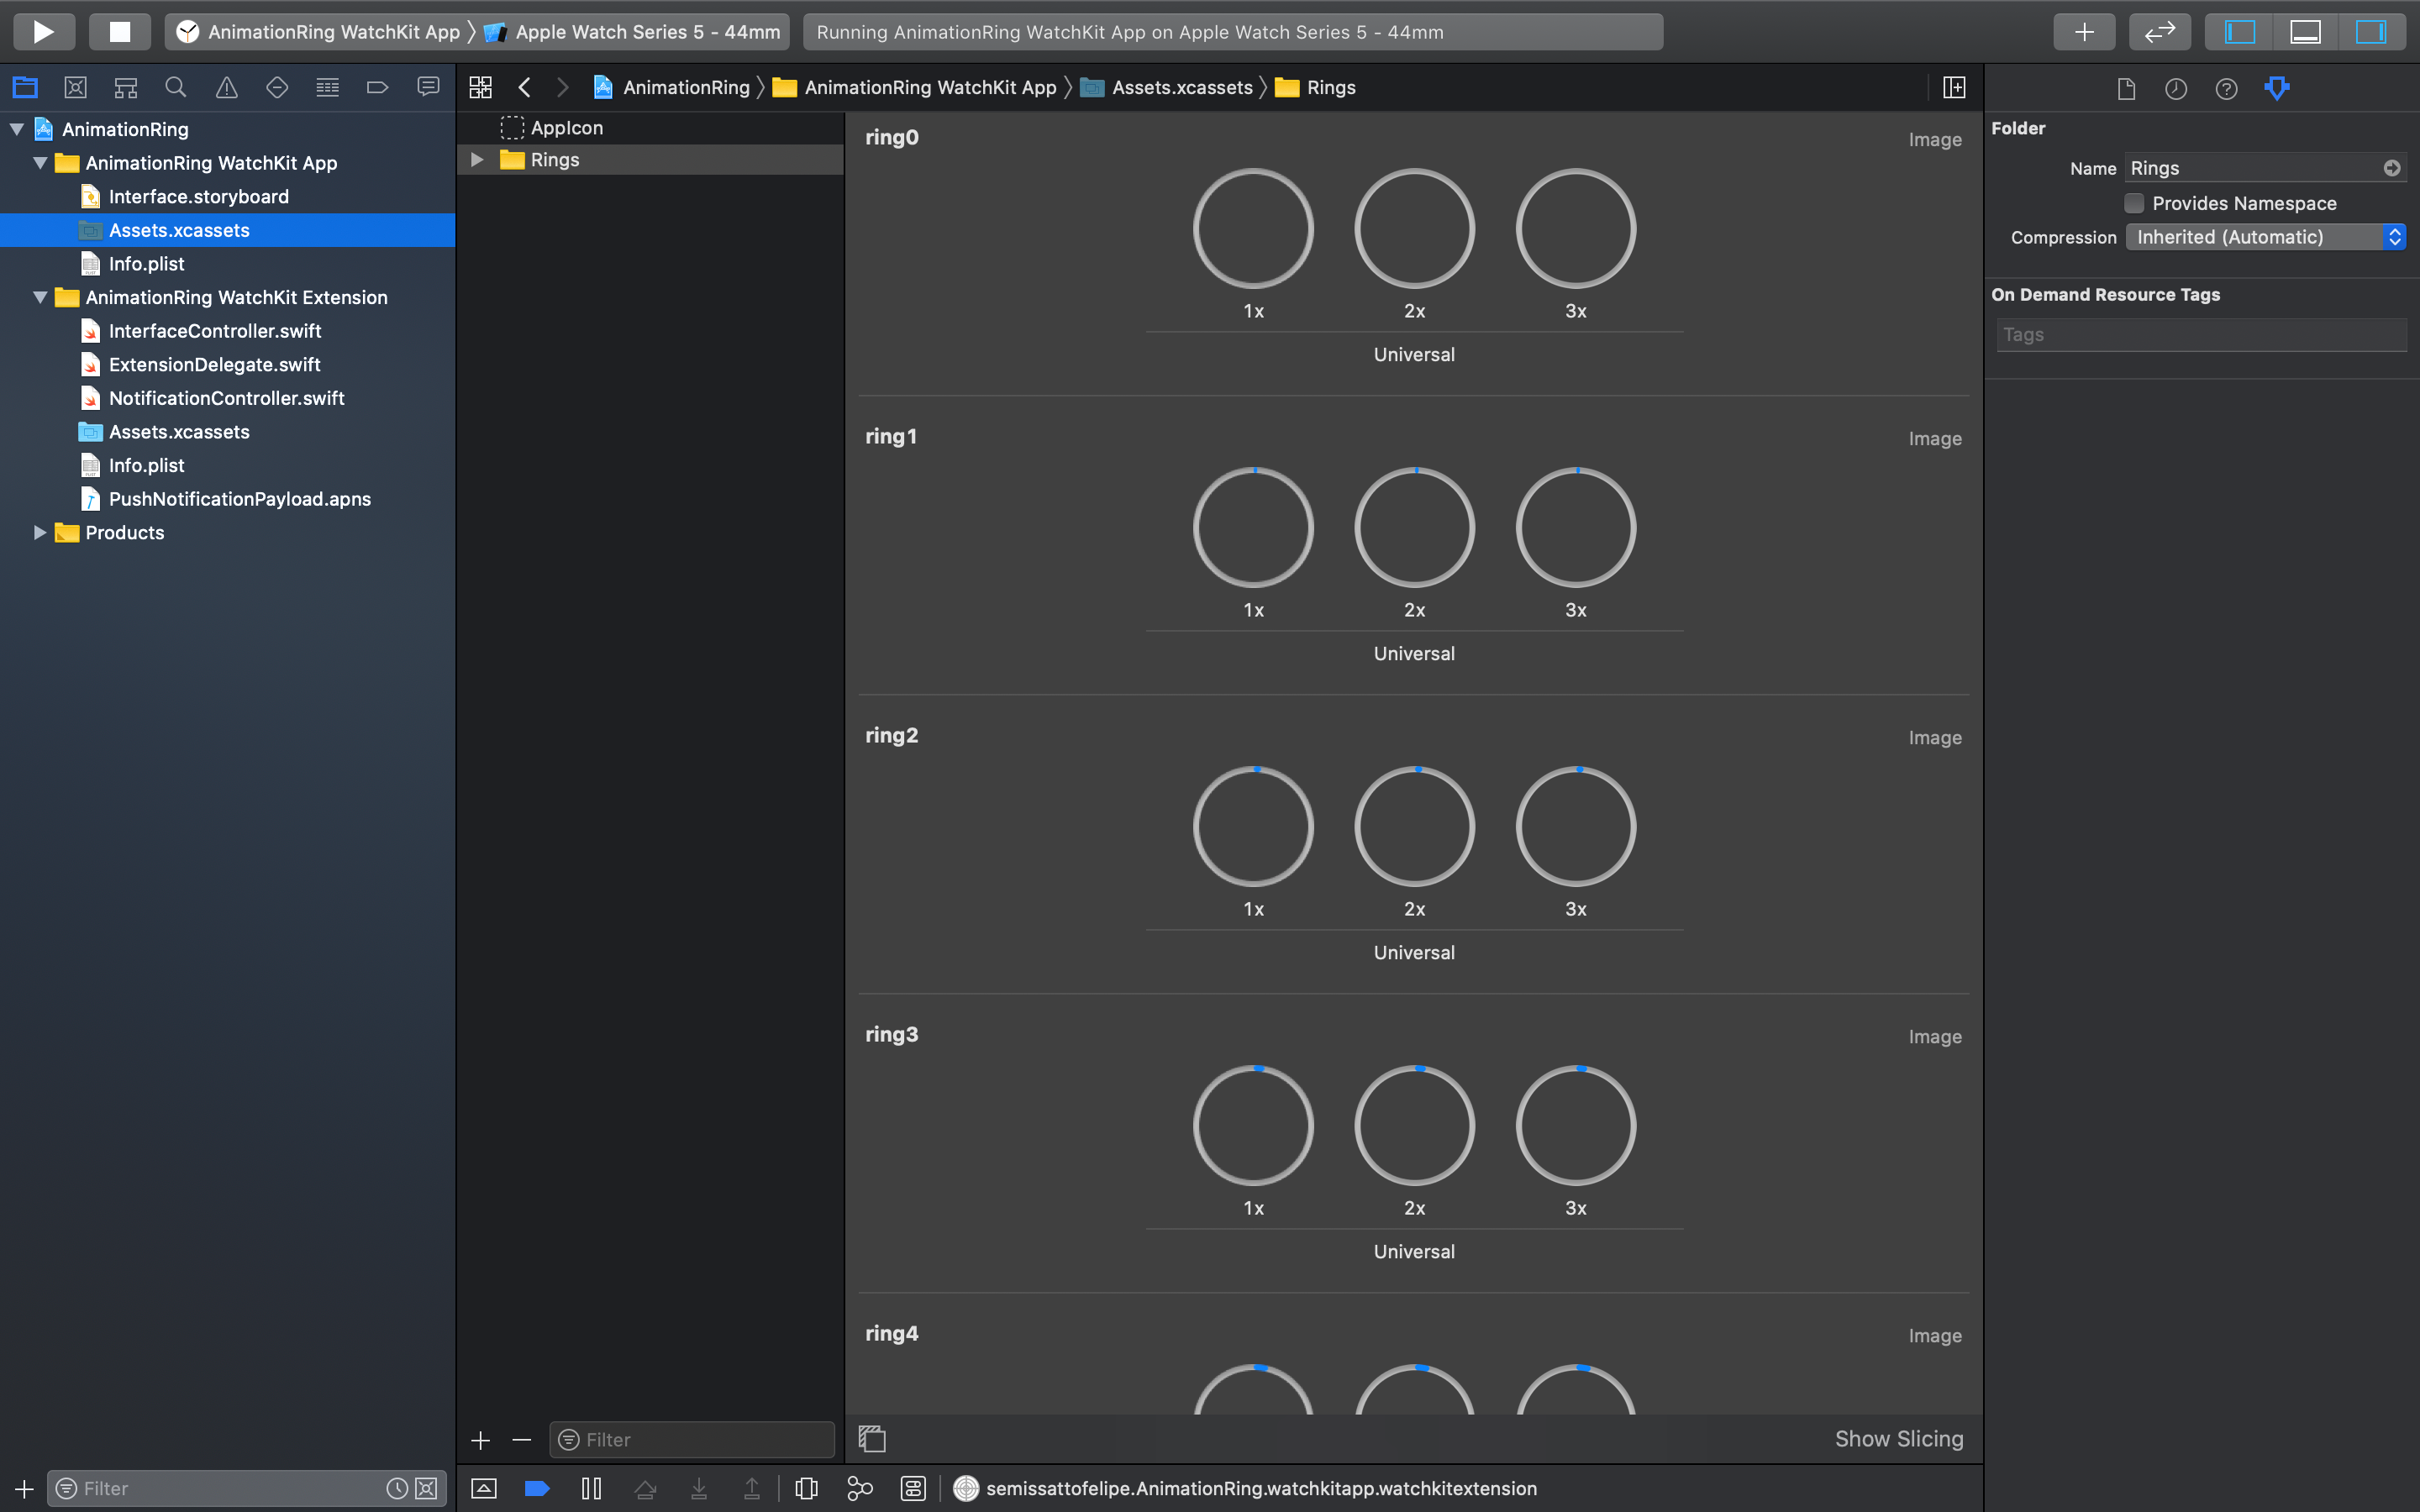Open the Find navigator
The height and width of the screenshot is (1512, 2420).
pos(176,87)
